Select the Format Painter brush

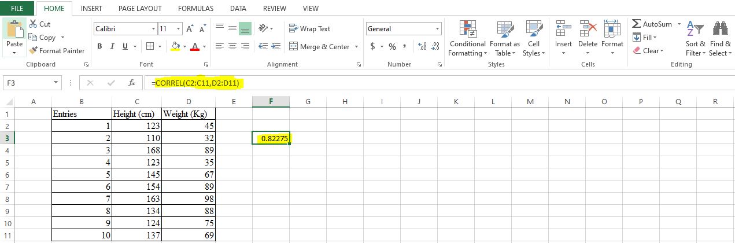pos(57,50)
